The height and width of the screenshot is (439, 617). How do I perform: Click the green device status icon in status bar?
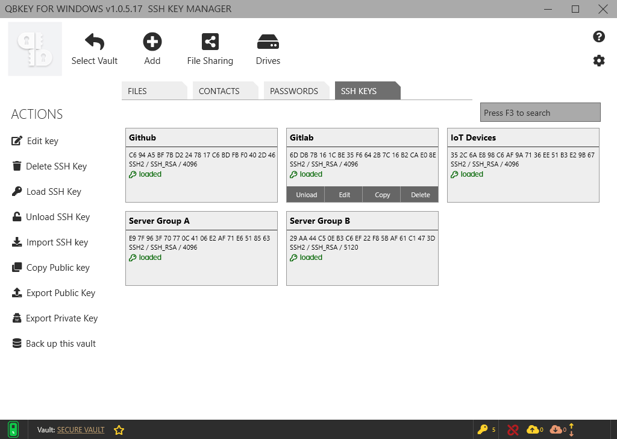(x=13, y=429)
